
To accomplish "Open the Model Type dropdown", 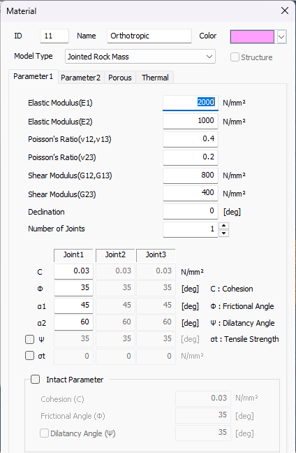I will coord(140,57).
